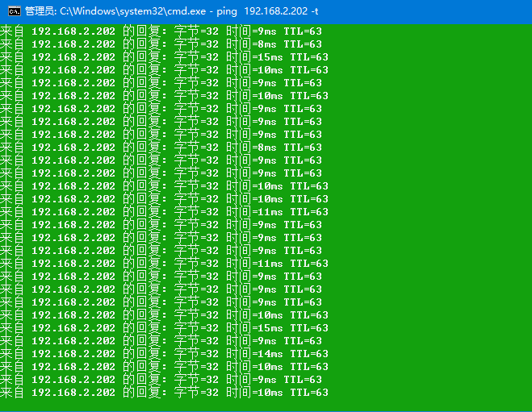Click the IP address in the title bar
Image resolution: width=532 pixels, height=412 pixels.
[274, 11]
